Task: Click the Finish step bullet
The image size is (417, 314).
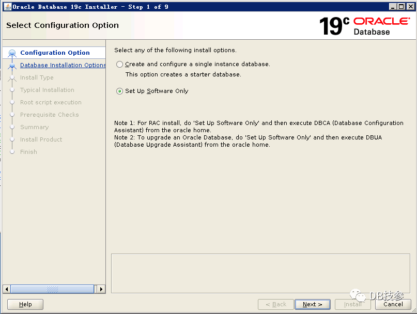Action: 12,152
